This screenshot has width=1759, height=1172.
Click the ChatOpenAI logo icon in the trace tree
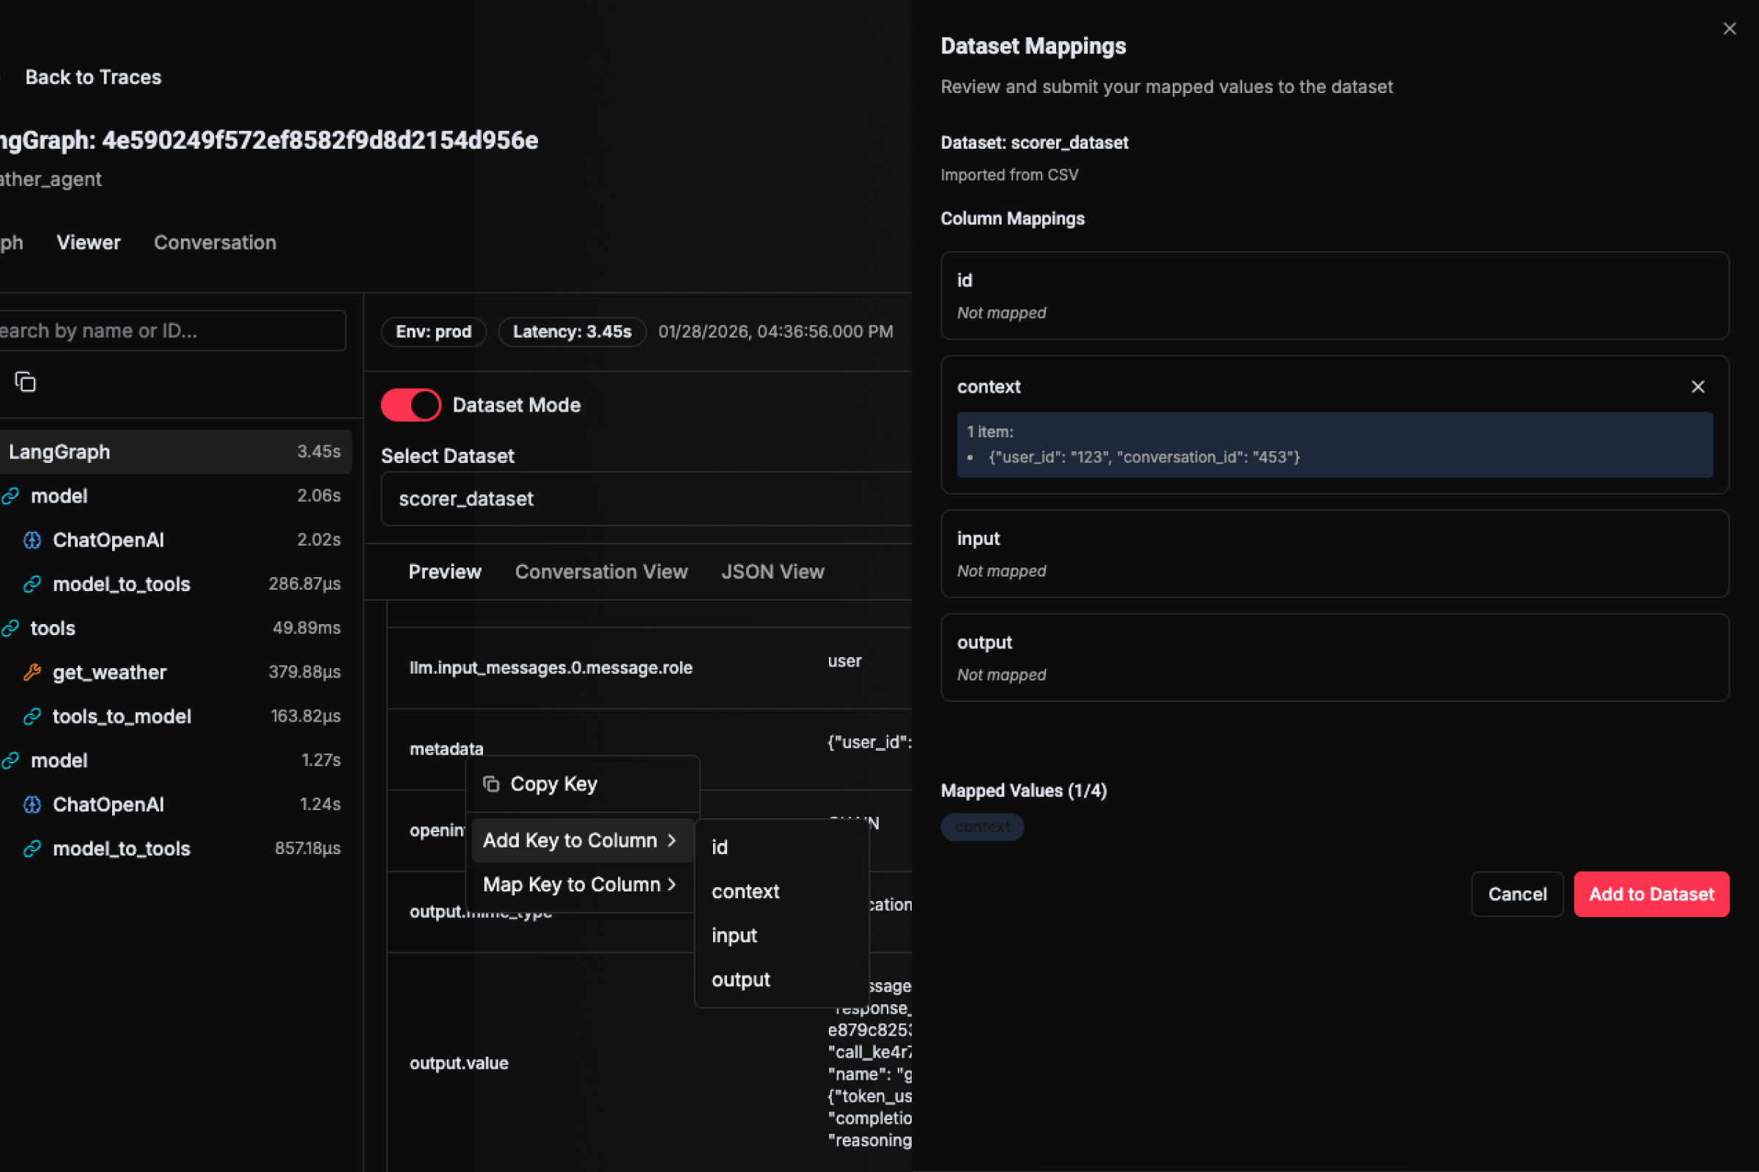(x=32, y=540)
